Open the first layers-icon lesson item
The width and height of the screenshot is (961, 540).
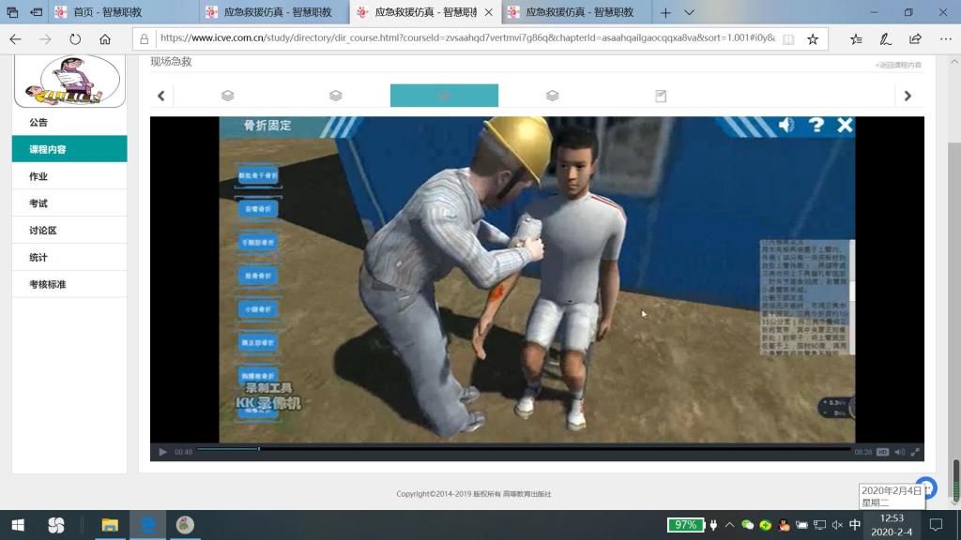227,96
